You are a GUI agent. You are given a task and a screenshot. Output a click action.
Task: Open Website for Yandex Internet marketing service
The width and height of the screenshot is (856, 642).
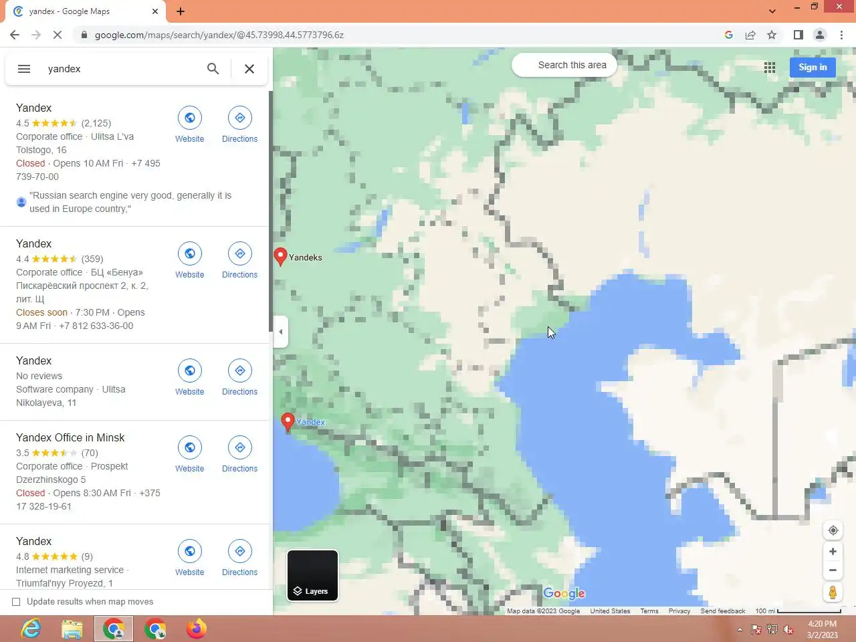[190, 558]
